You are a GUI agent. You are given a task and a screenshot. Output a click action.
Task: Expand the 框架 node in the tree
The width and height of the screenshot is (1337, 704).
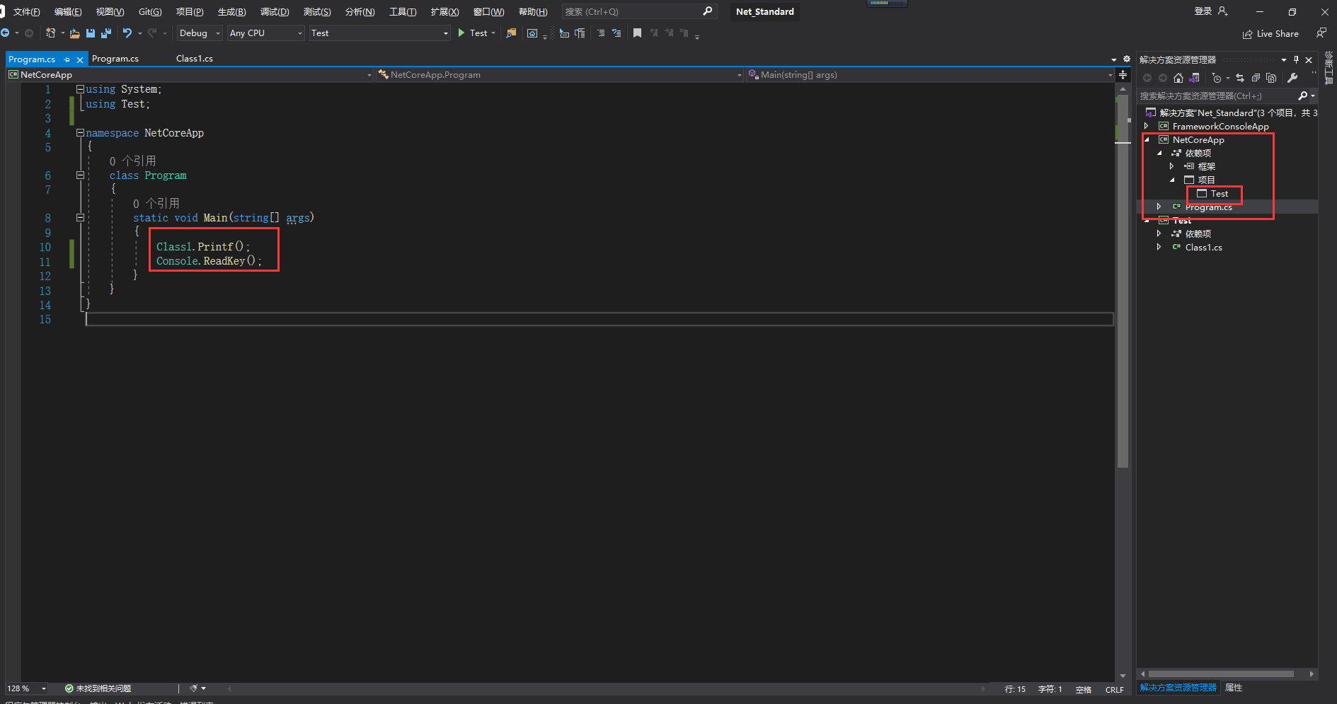click(1172, 166)
